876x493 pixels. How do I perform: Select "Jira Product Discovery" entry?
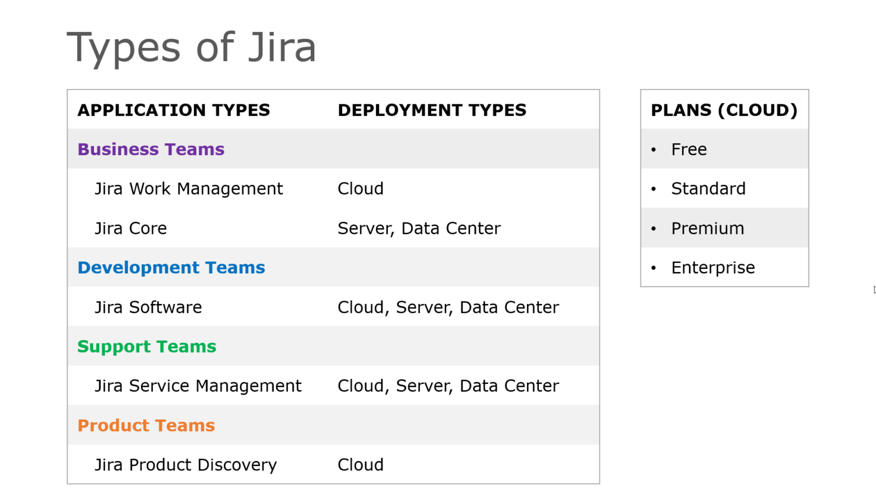(185, 464)
